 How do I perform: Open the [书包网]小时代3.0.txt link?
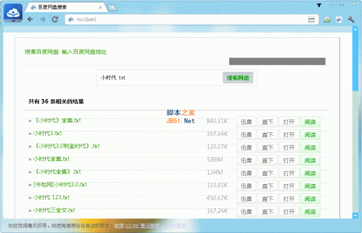60,185
